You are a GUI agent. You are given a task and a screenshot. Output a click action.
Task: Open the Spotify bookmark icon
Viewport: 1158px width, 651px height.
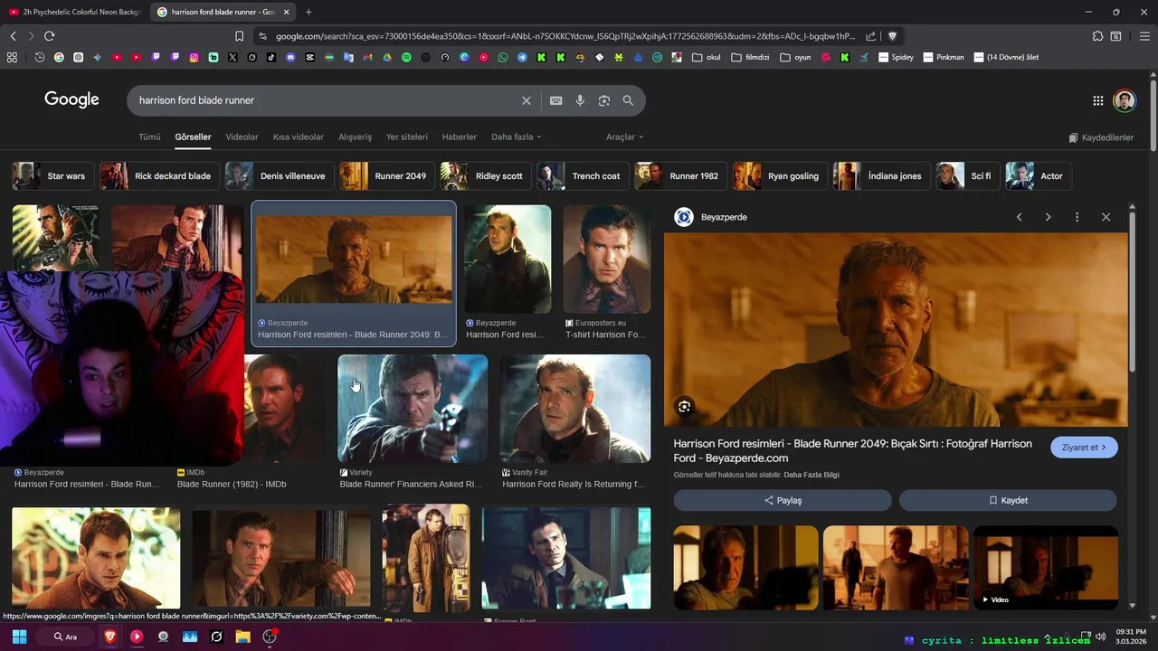coord(406,57)
